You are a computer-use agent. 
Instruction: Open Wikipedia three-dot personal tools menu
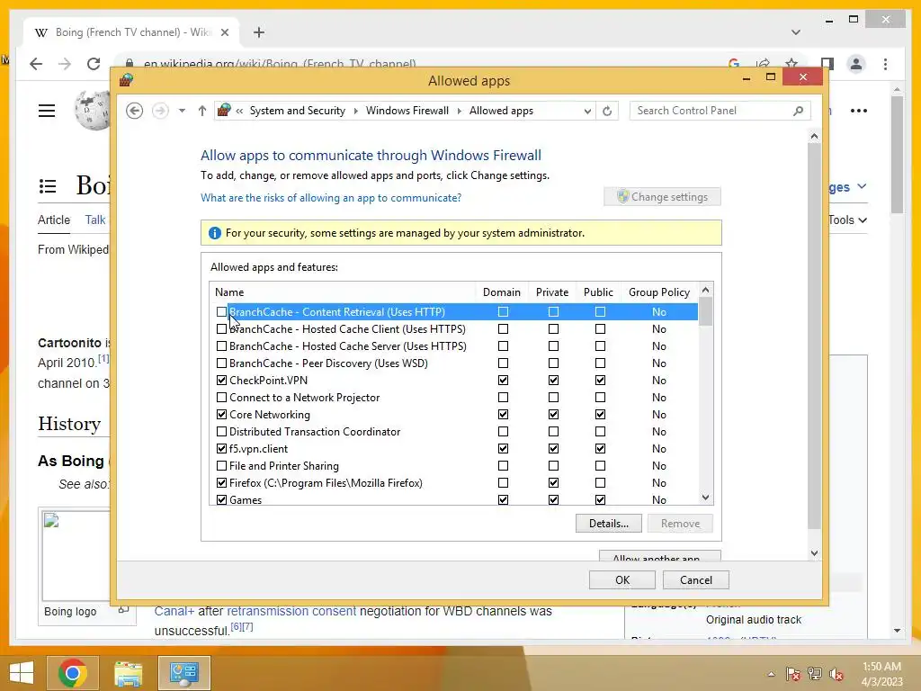[x=859, y=111]
